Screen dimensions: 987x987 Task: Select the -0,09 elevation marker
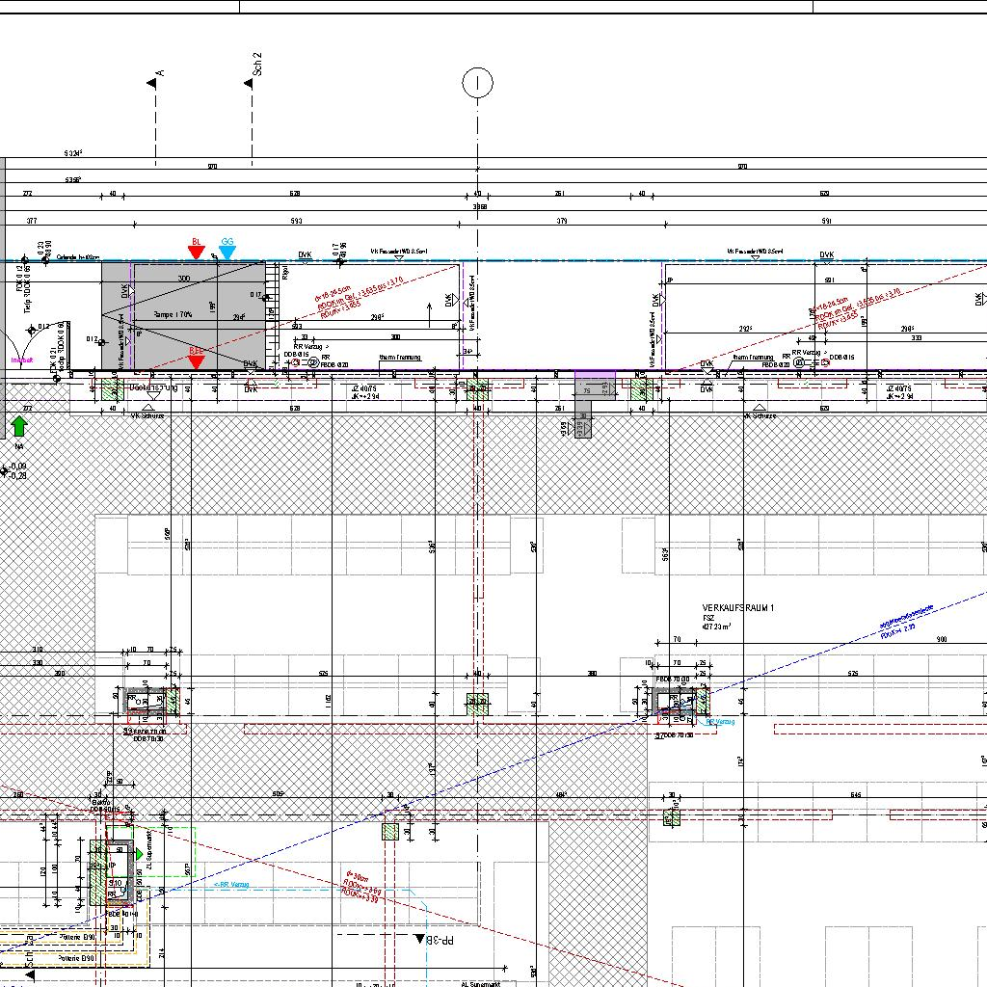15,467
